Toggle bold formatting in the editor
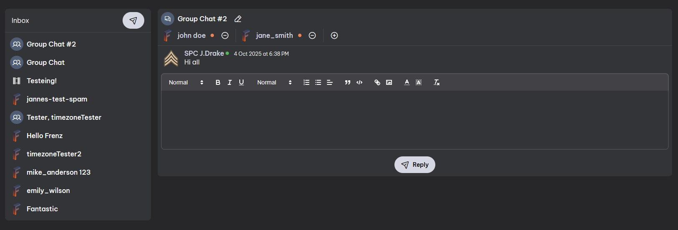Screen dimensions: 678x230 coord(218,82)
